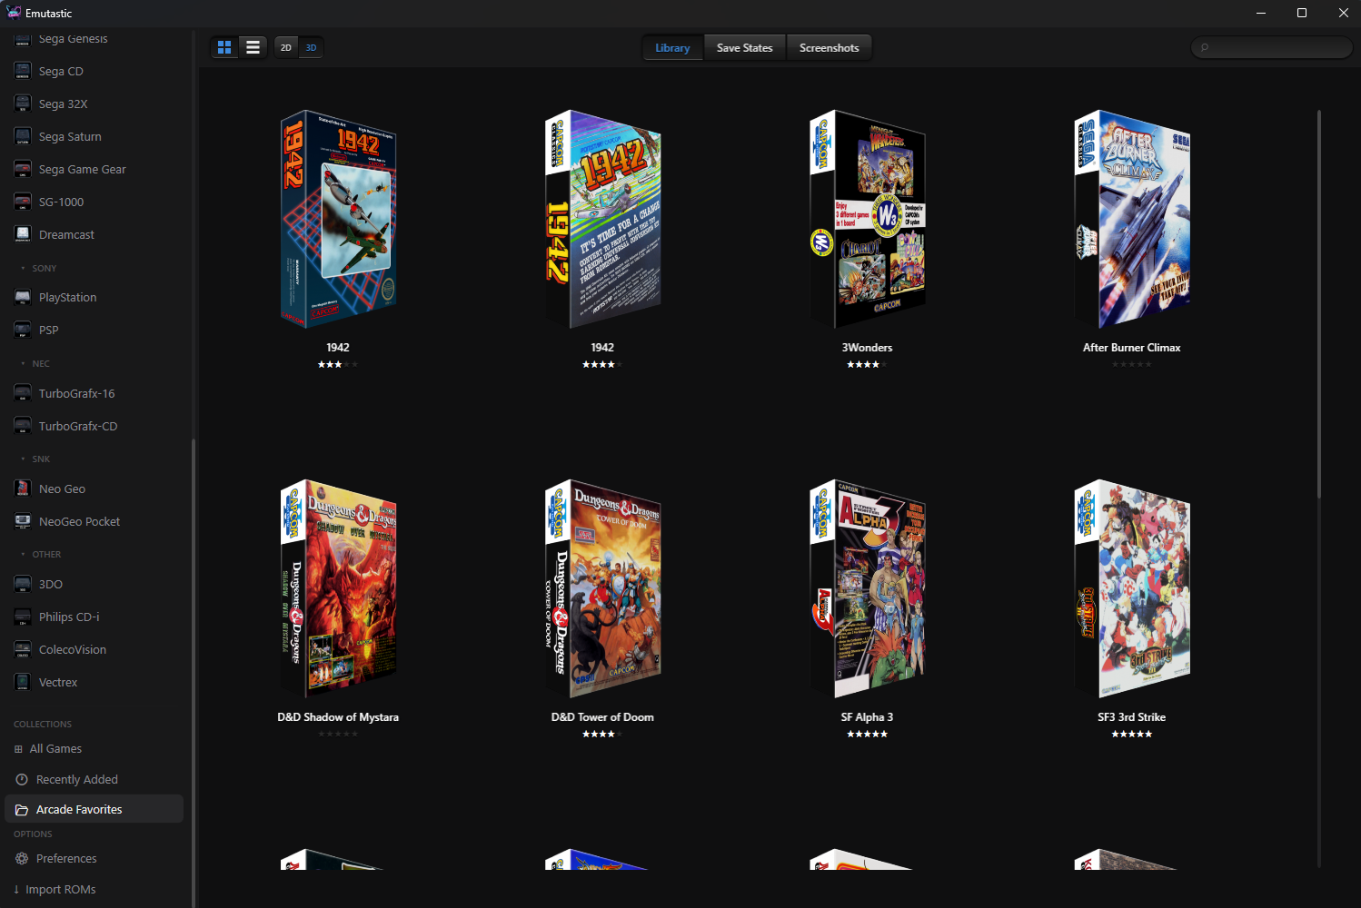
Task: Open the TurboGrafx-CD console icon
Action: [x=23, y=426]
